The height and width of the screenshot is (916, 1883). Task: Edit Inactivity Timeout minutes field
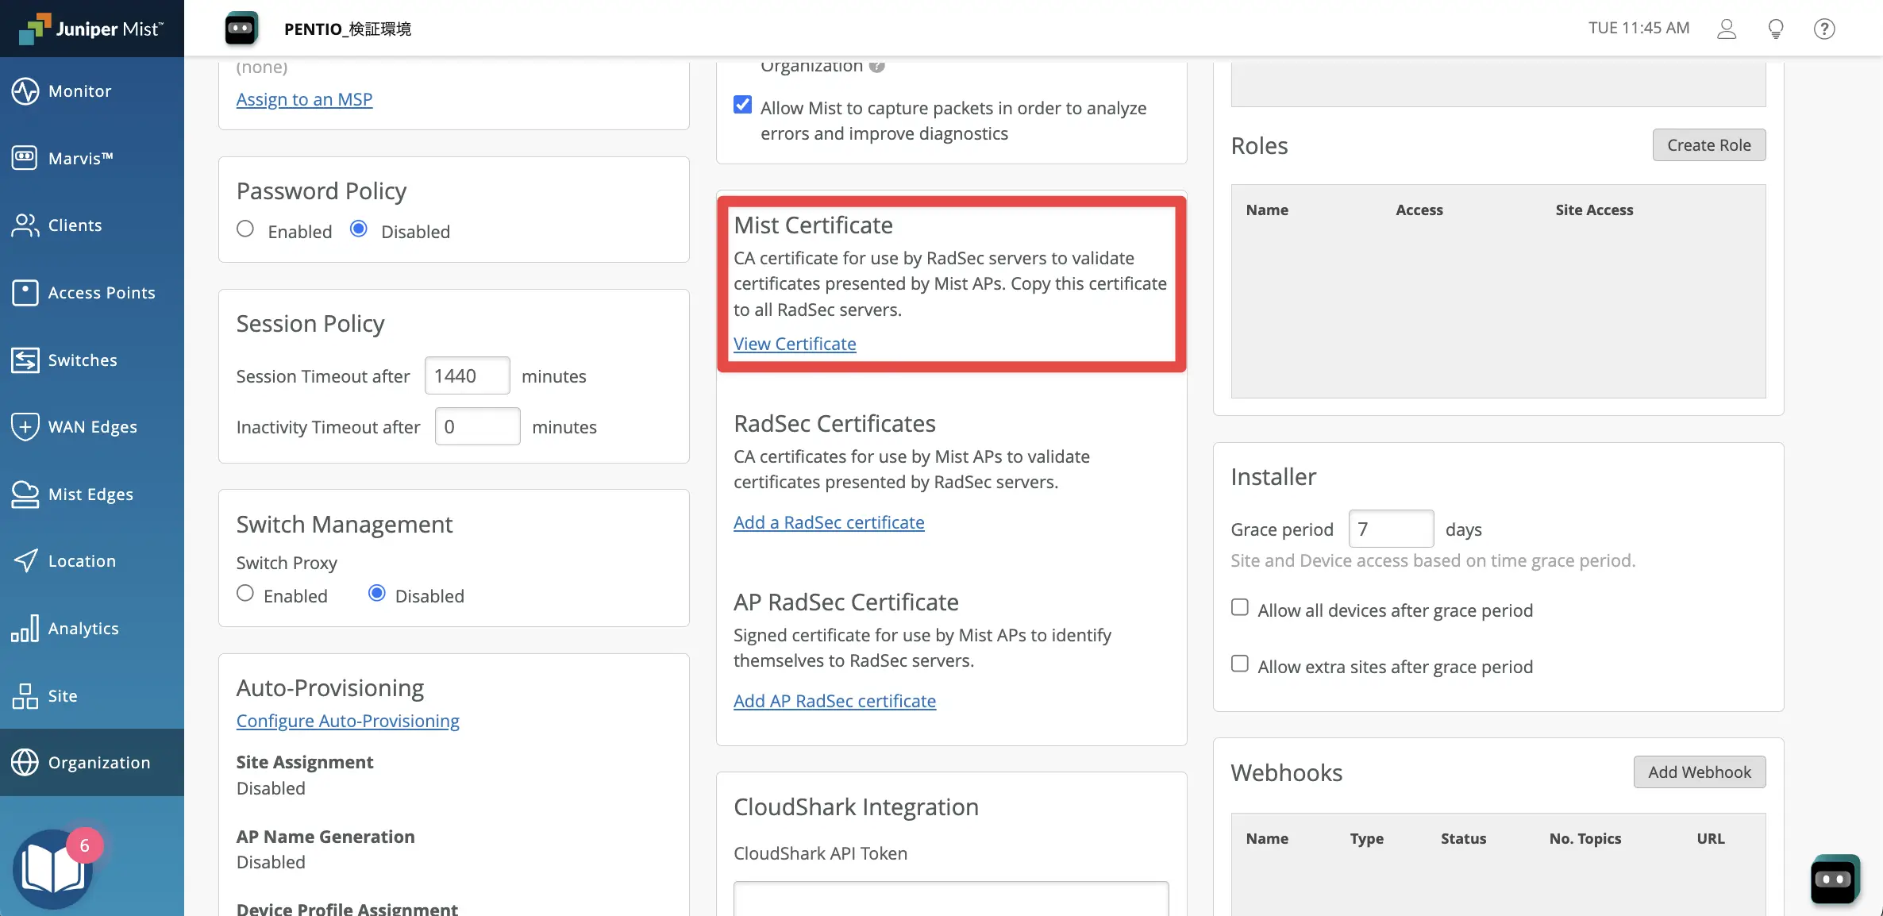(x=477, y=426)
